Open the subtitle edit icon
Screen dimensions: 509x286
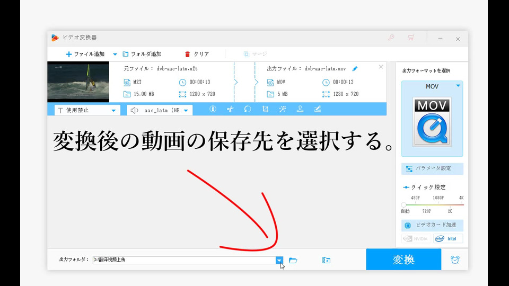[318, 109]
